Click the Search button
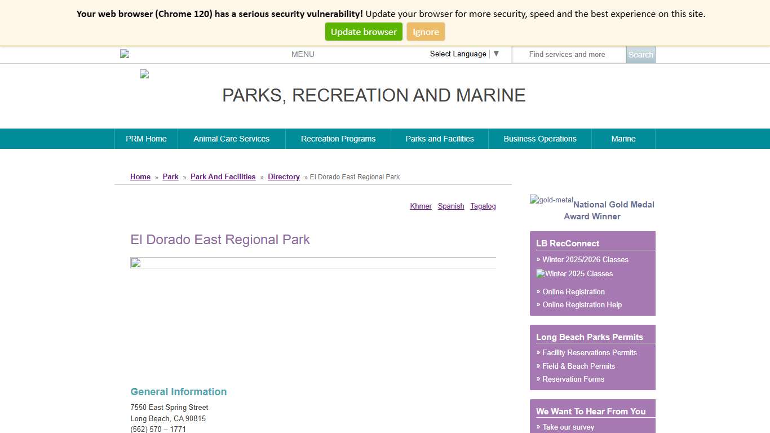Image resolution: width=770 pixels, height=433 pixels. tap(640, 55)
